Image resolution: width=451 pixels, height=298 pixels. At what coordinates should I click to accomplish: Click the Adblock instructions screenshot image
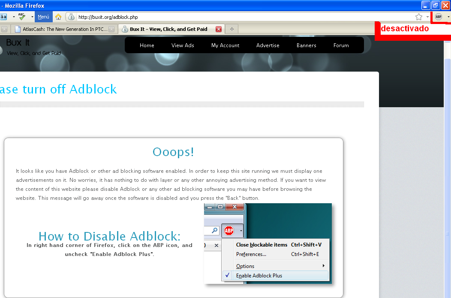pyautogui.click(x=268, y=244)
